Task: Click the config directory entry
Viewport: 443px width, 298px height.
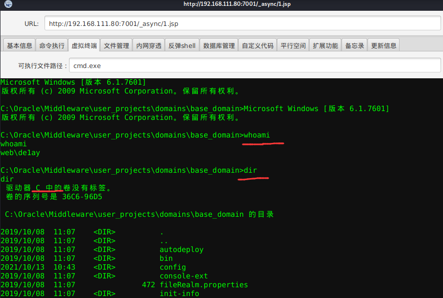Action: click(x=173, y=267)
